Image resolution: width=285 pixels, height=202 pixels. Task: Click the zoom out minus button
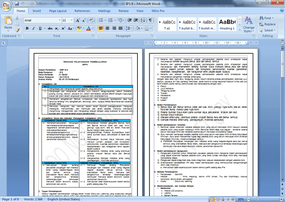coord(249,199)
